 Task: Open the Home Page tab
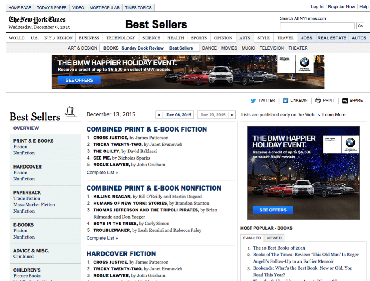coord(20,8)
